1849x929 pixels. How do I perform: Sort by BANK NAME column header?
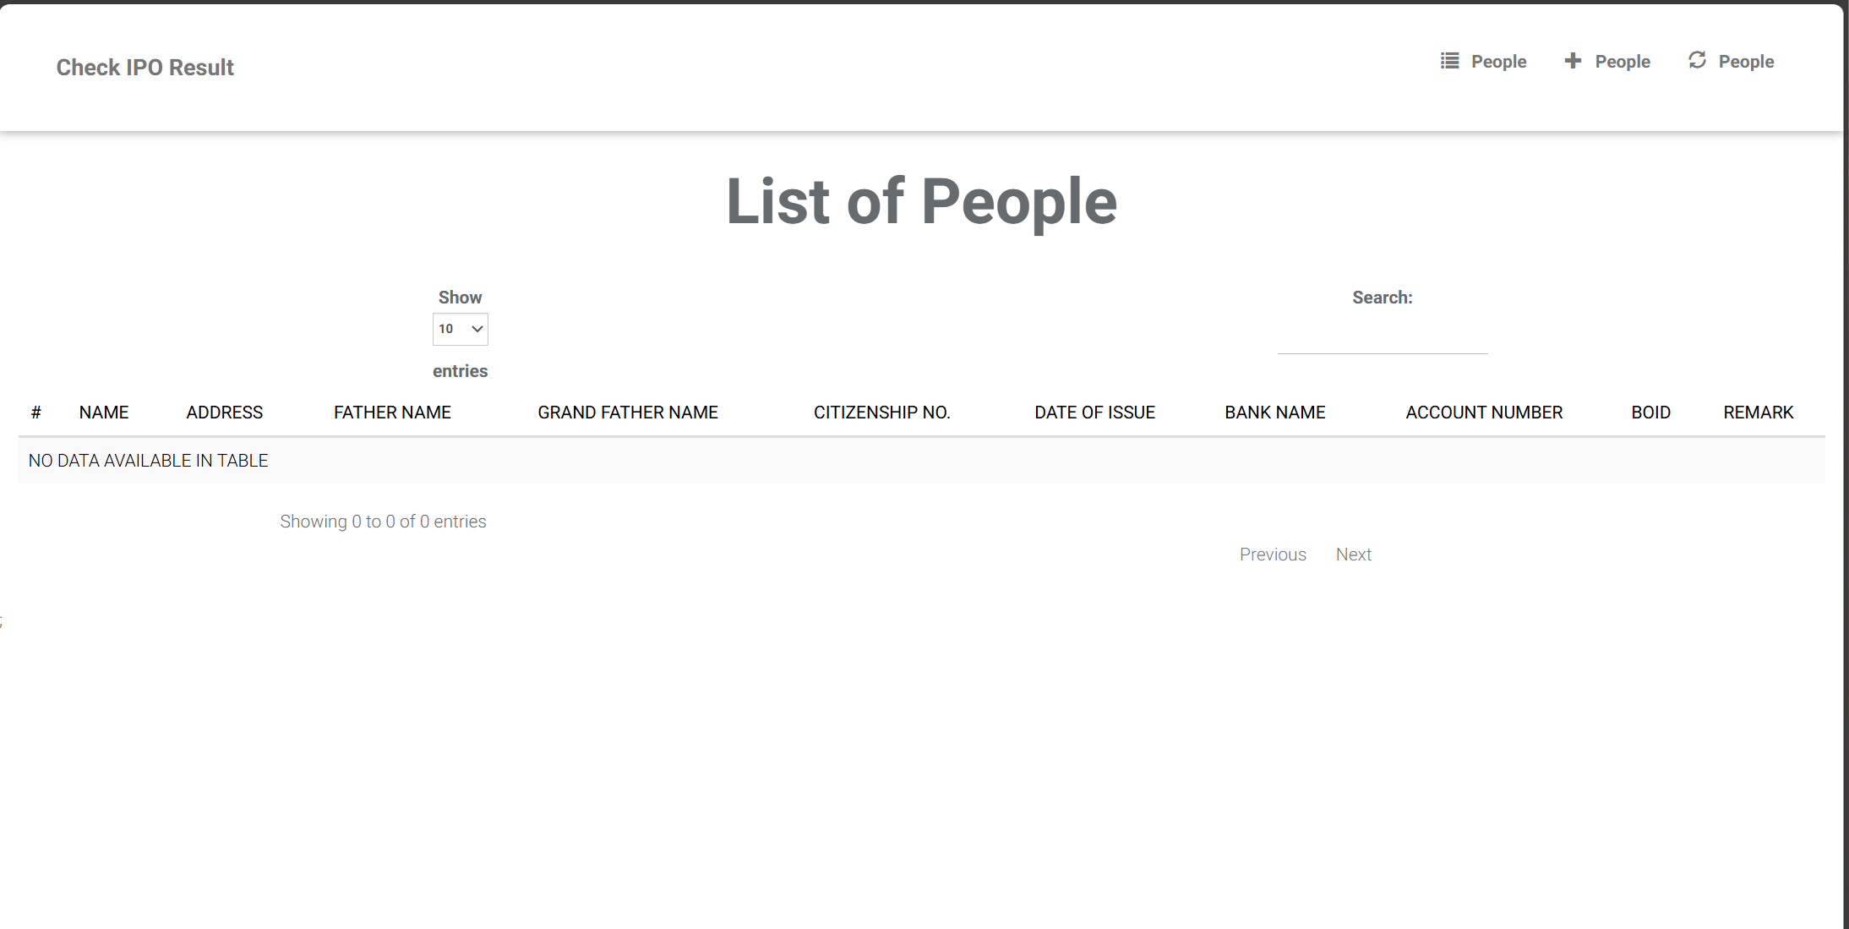point(1275,413)
